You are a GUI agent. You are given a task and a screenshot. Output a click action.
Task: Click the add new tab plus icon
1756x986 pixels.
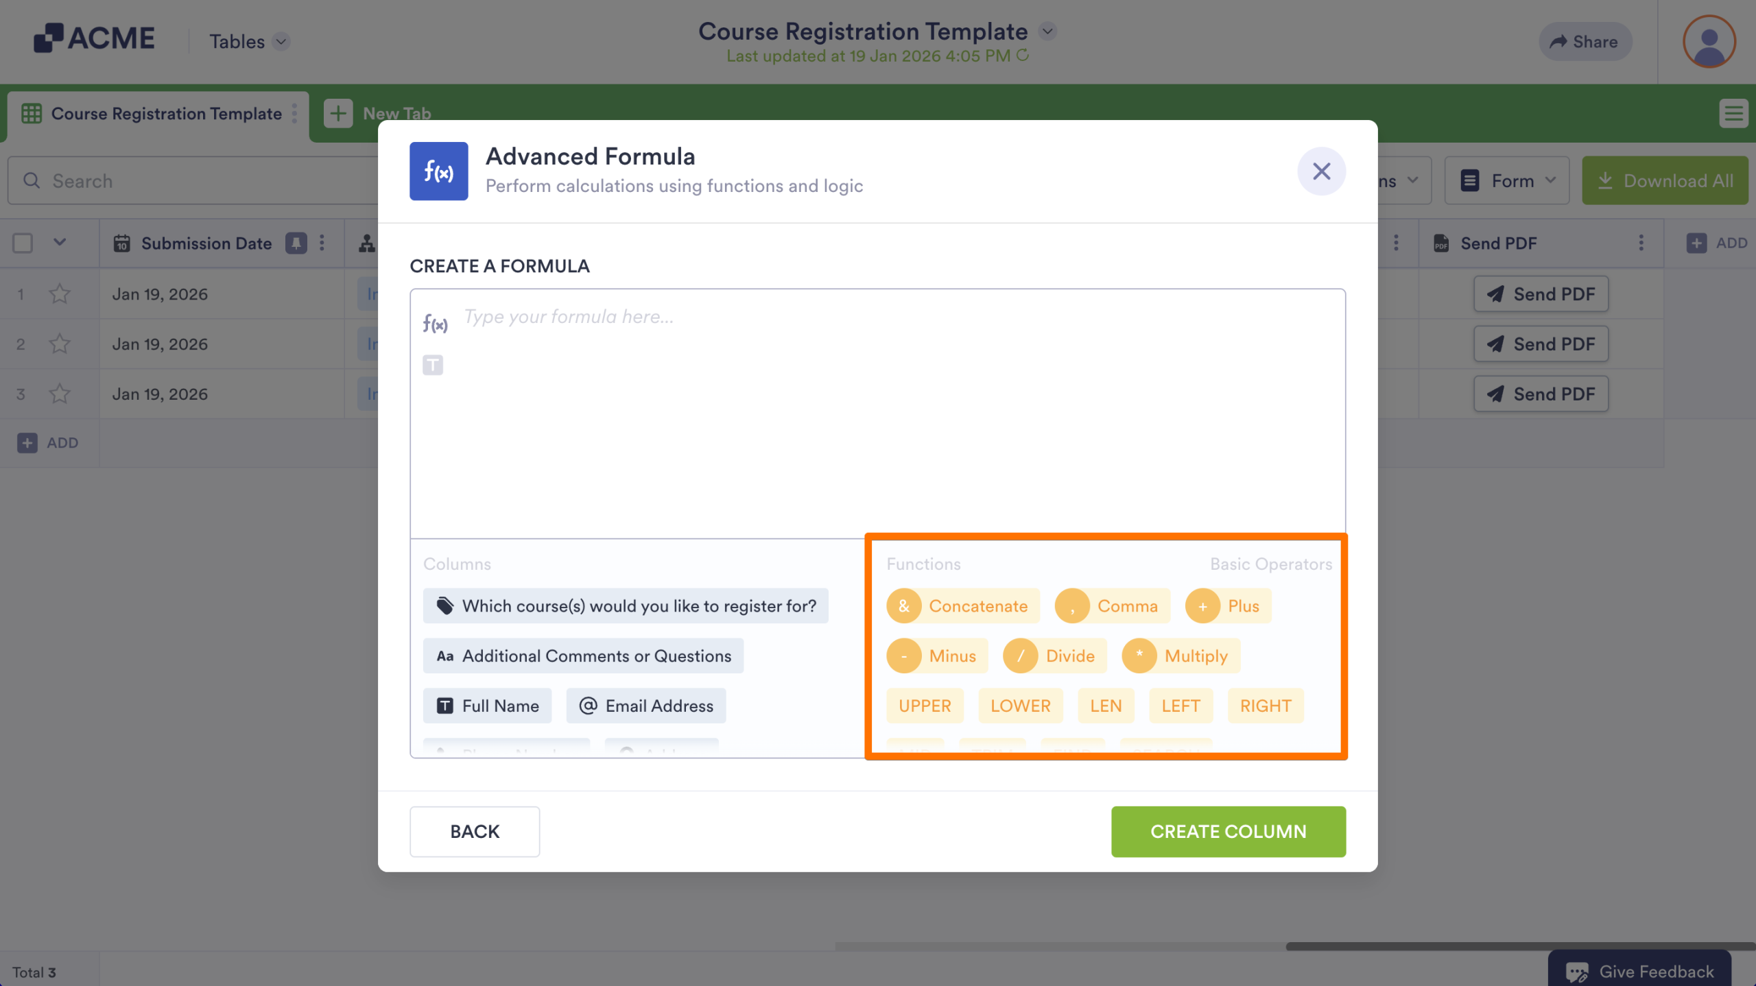pyautogui.click(x=338, y=113)
